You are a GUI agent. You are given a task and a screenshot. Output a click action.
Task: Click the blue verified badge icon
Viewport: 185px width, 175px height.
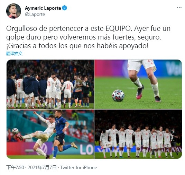[x=64, y=8]
